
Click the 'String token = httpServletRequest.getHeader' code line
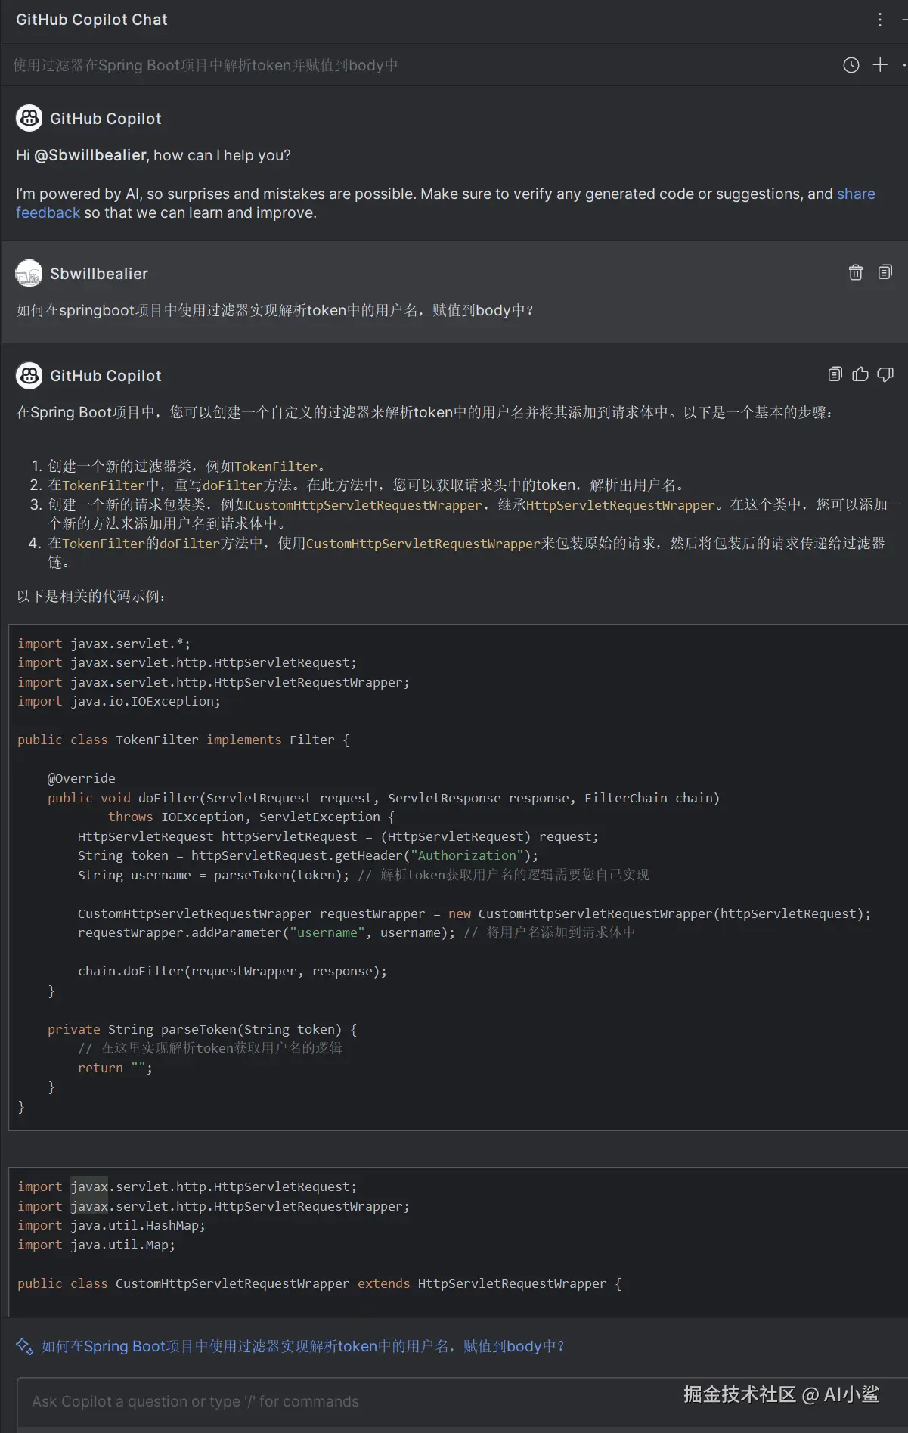308,855
